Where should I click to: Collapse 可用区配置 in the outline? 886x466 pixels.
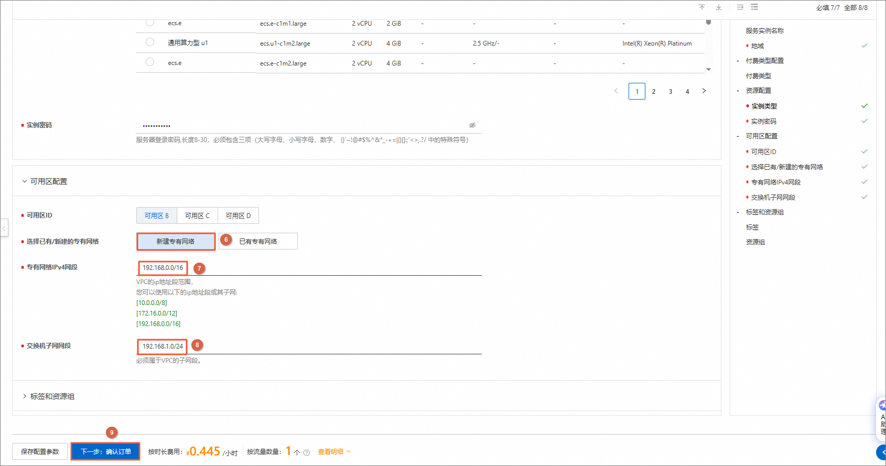(738, 136)
